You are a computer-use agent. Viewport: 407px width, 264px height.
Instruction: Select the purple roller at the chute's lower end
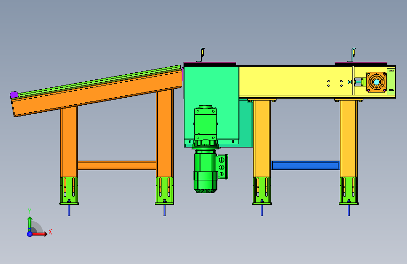(14, 94)
